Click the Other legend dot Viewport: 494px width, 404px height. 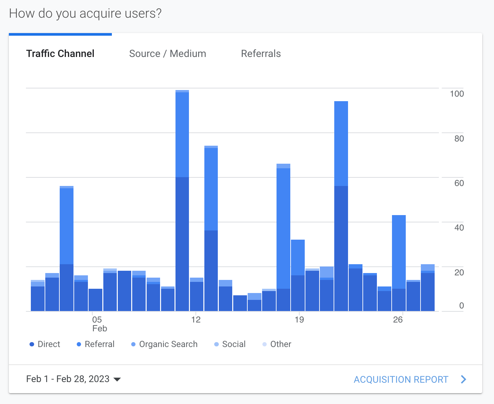(x=265, y=344)
